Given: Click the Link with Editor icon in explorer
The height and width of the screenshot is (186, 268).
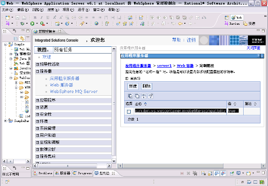Looking at the screenshot, I should point(22,38).
